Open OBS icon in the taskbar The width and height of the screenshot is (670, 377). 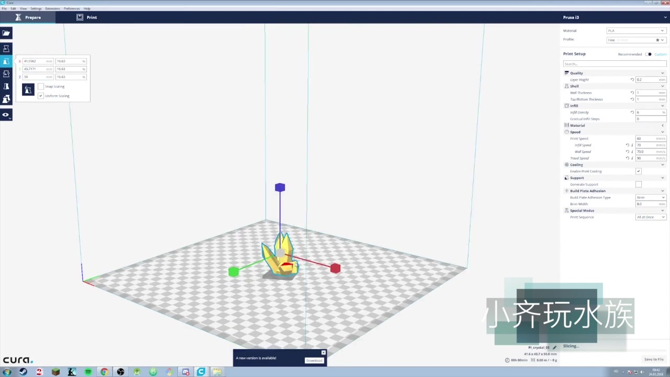pyautogui.click(x=120, y=372)
